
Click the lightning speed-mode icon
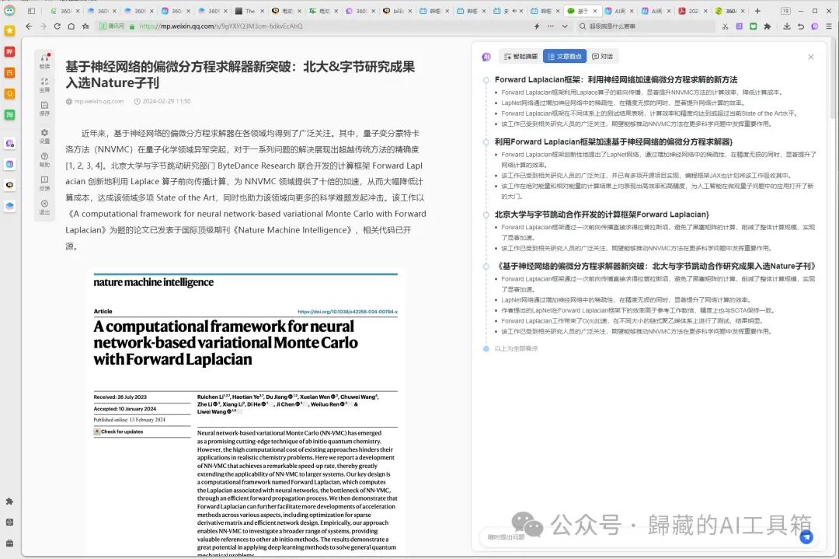click(x=537, y=26)
